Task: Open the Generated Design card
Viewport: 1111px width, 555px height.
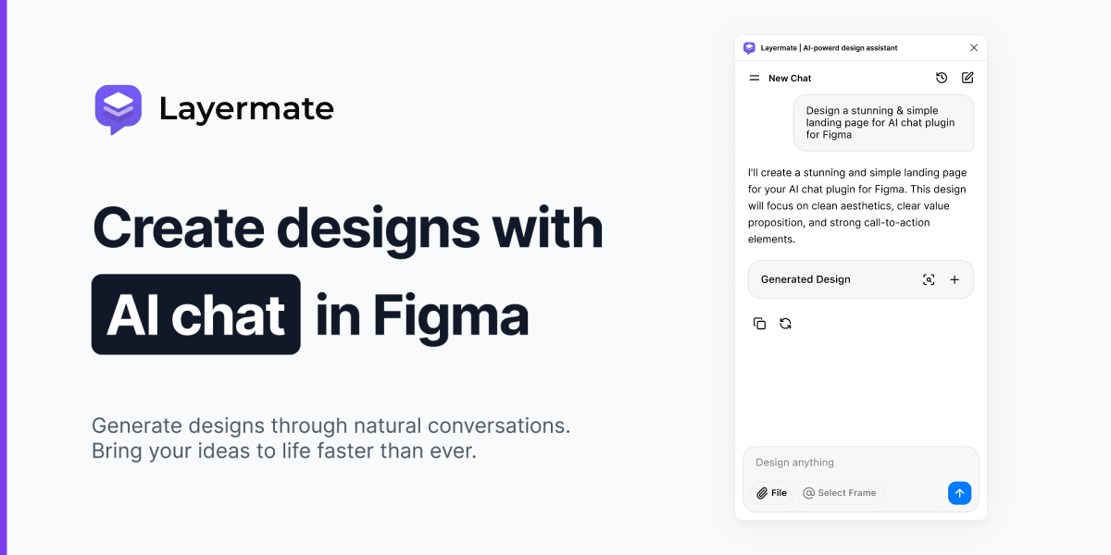Action: pyautogui.click(x=861, y=279)
